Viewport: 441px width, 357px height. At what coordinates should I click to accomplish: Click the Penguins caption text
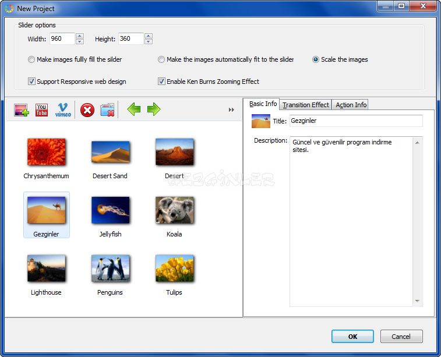110,292
